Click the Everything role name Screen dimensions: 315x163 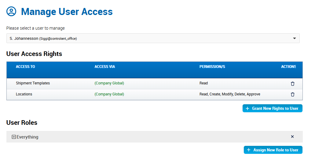(x=27, y=137)
